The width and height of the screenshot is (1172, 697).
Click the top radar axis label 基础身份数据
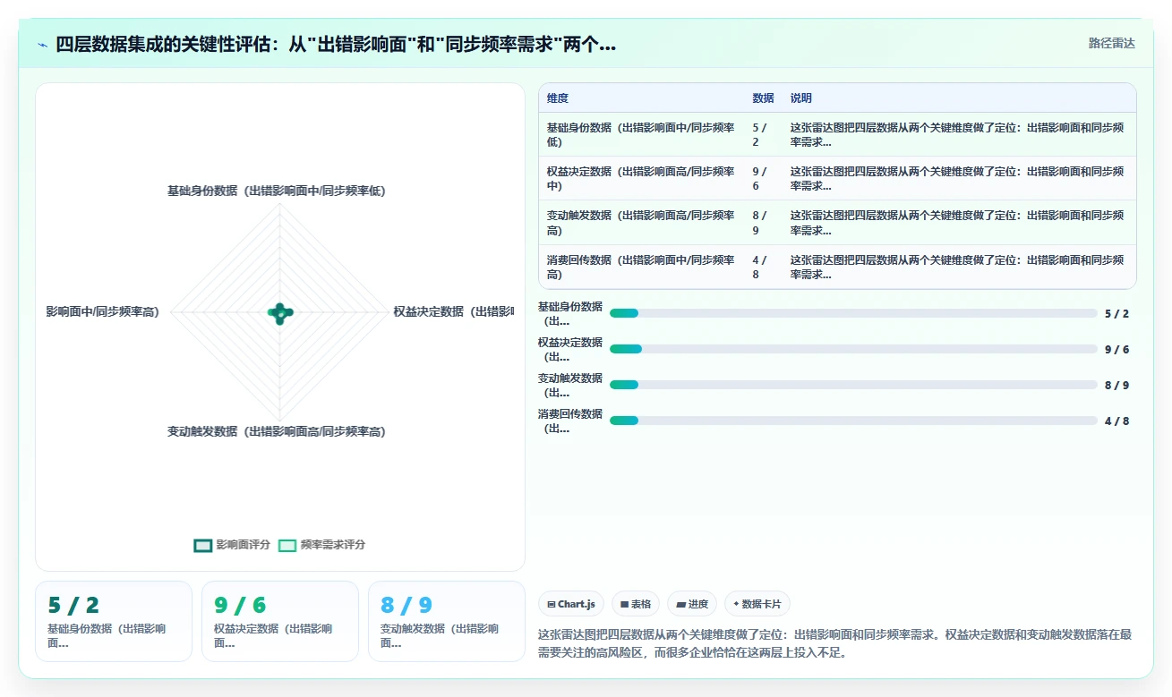click(277, 191)
